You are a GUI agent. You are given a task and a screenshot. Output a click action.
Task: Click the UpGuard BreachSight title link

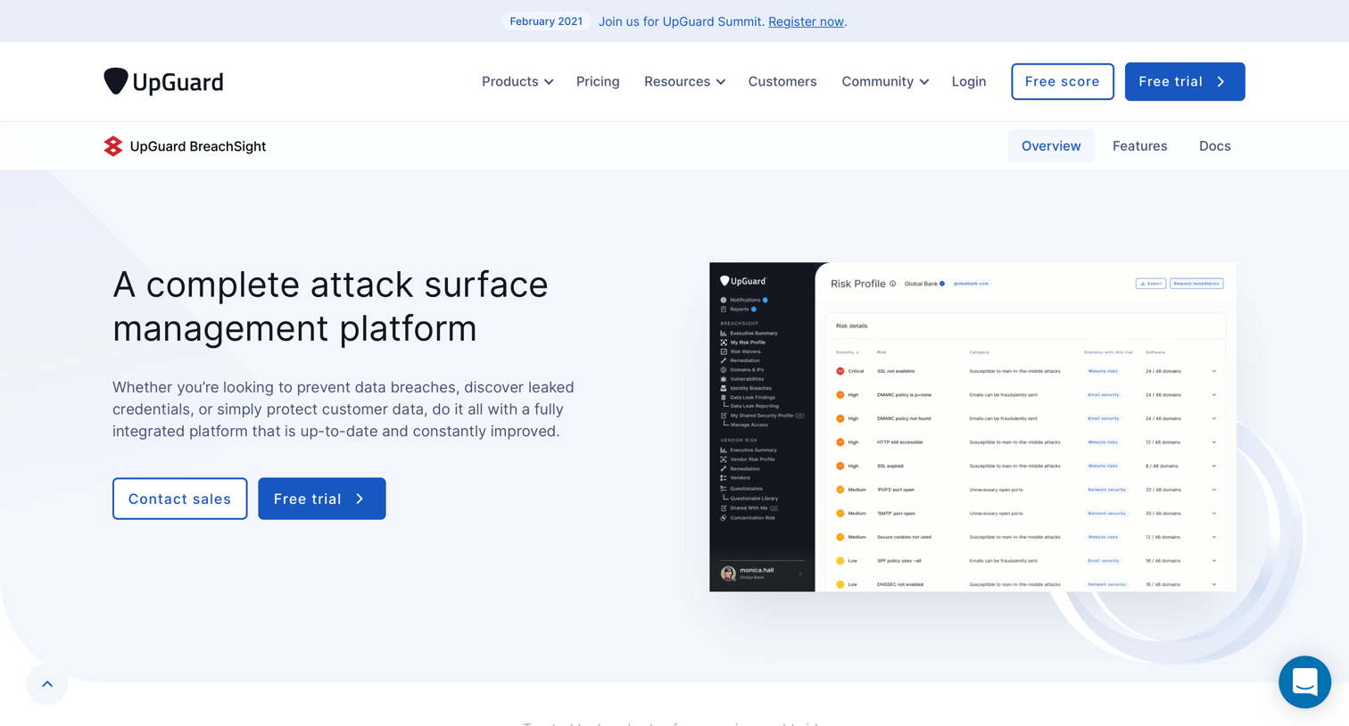(198, 146)
